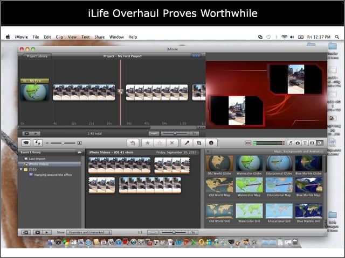Unmark selection (hollow star)
Image resolution: width=345 pixels, height=258 pixels.
pos(160,143)
